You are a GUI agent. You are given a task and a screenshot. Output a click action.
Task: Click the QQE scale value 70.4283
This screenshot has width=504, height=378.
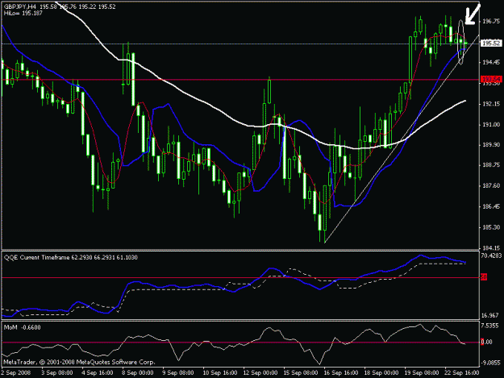[491, 255]
